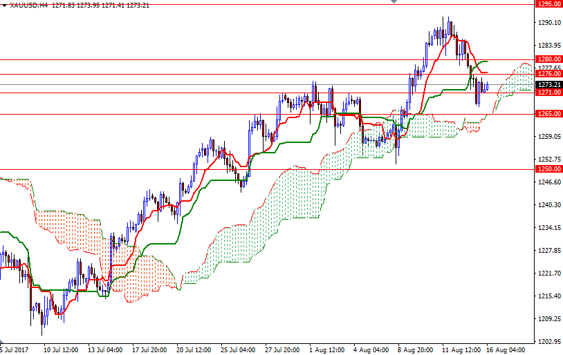Click the 13 Jul 04:00 time label

[105, 350]
